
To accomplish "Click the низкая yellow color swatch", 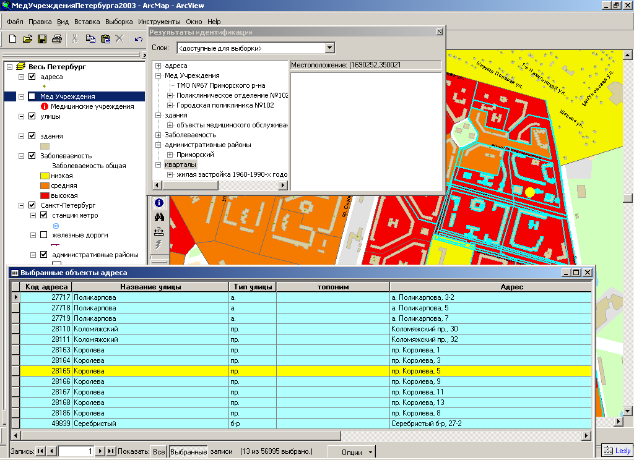I will coord(45,176).
